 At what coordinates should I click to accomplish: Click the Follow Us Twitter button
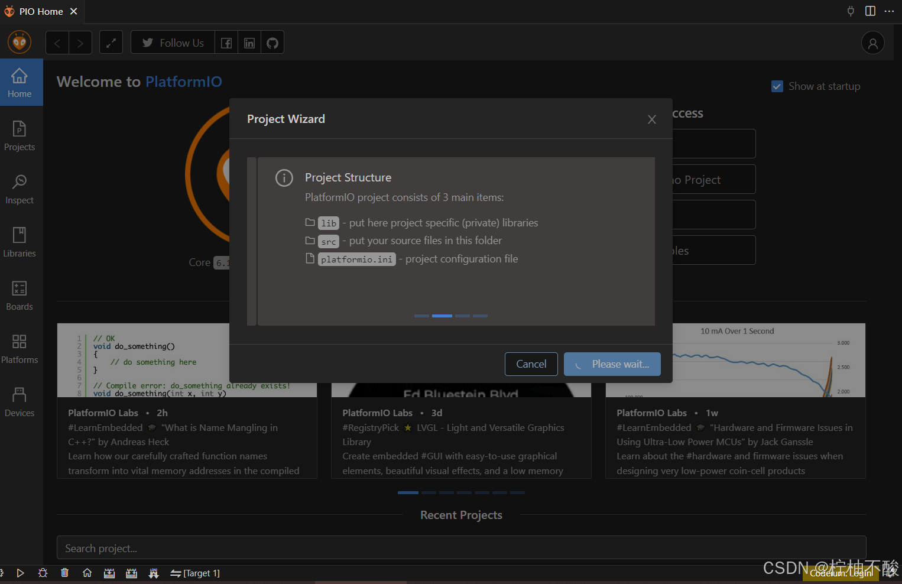(x=173, y=43)
